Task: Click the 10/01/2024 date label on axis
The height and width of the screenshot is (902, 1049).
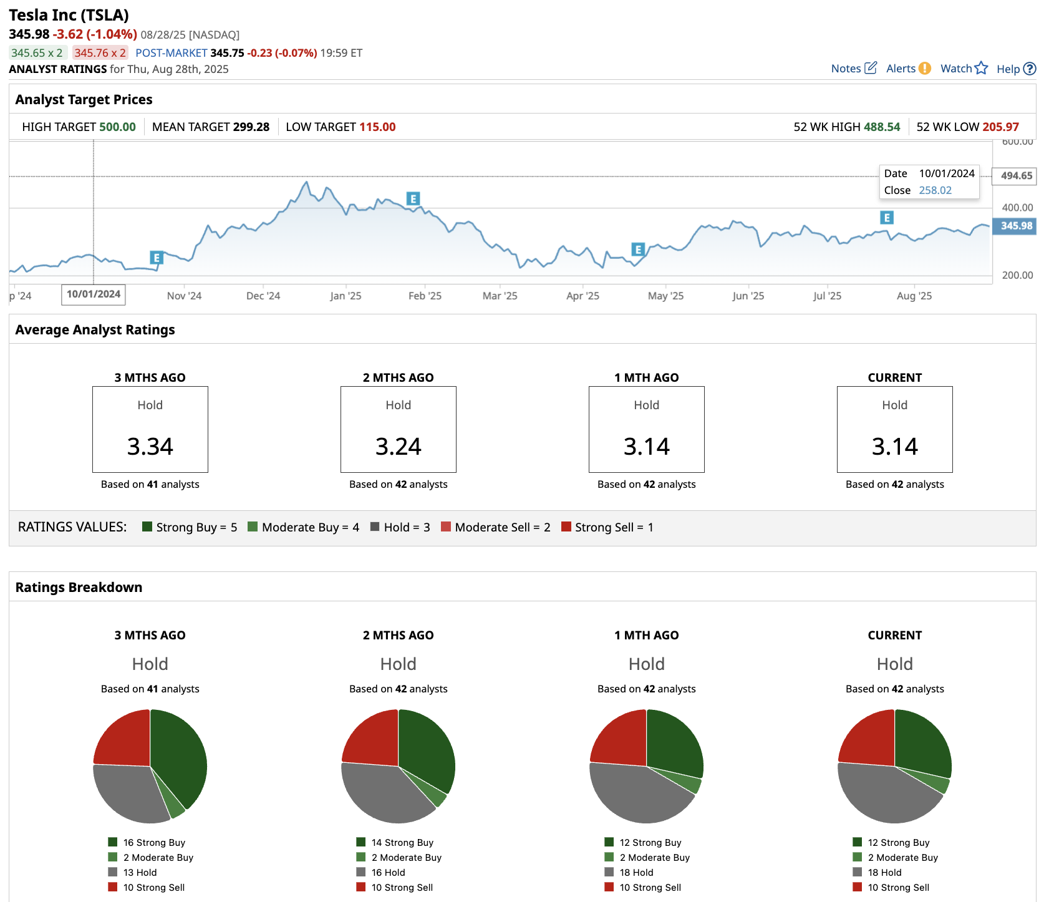Action: click(94, 294)
